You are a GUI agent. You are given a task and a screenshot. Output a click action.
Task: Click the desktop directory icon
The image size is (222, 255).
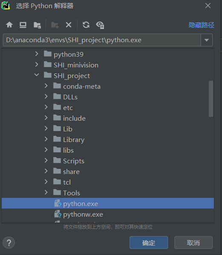pos(23,25)
